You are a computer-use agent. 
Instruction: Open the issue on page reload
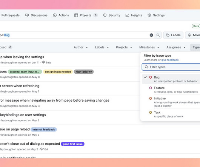pyautogui.click(x=15, y=129)
